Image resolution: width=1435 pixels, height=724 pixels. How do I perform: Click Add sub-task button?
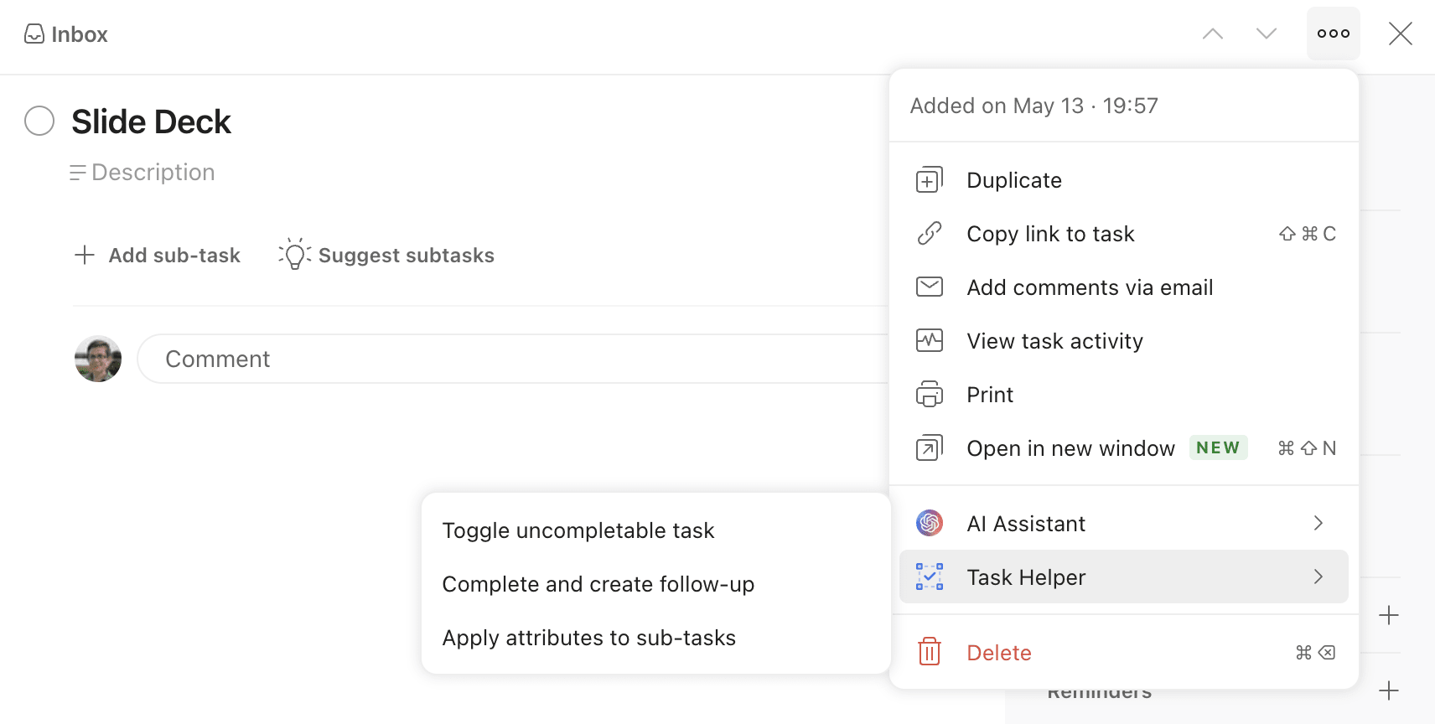[158, 256]
